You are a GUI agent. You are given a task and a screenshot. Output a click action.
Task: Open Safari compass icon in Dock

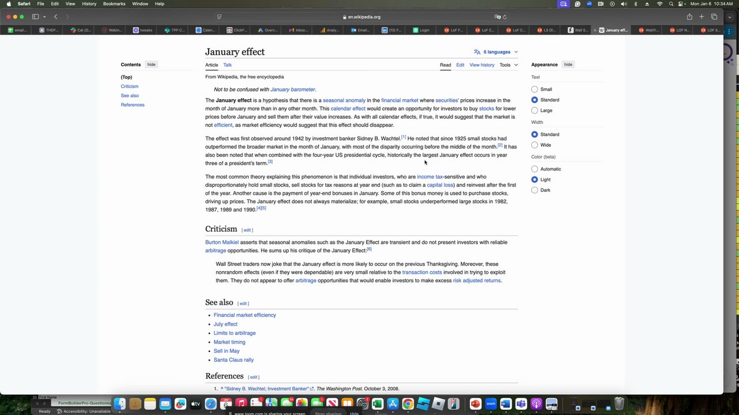coord(211,404)
